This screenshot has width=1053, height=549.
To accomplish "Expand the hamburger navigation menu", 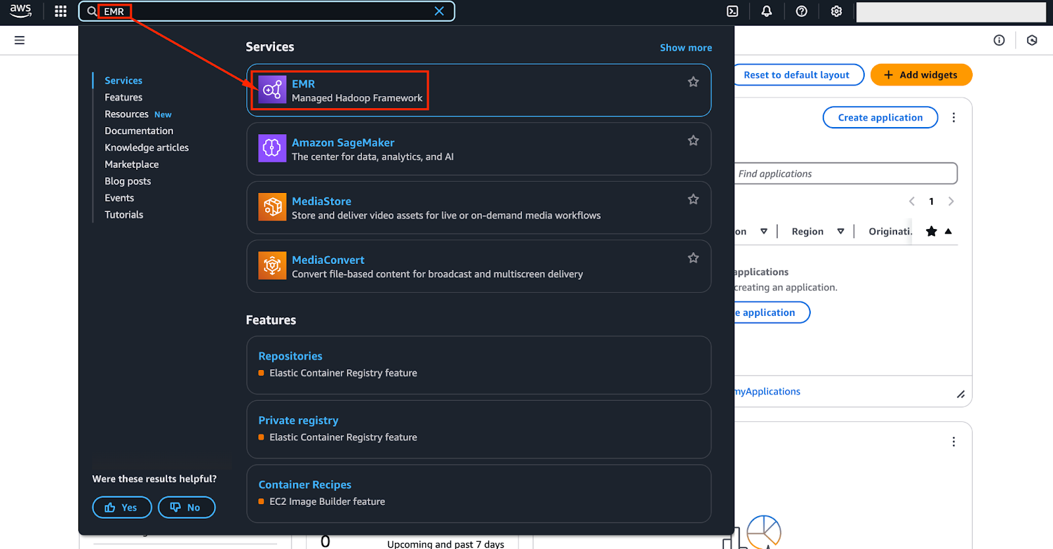I will pyautogui.click(x=20, y=40).
